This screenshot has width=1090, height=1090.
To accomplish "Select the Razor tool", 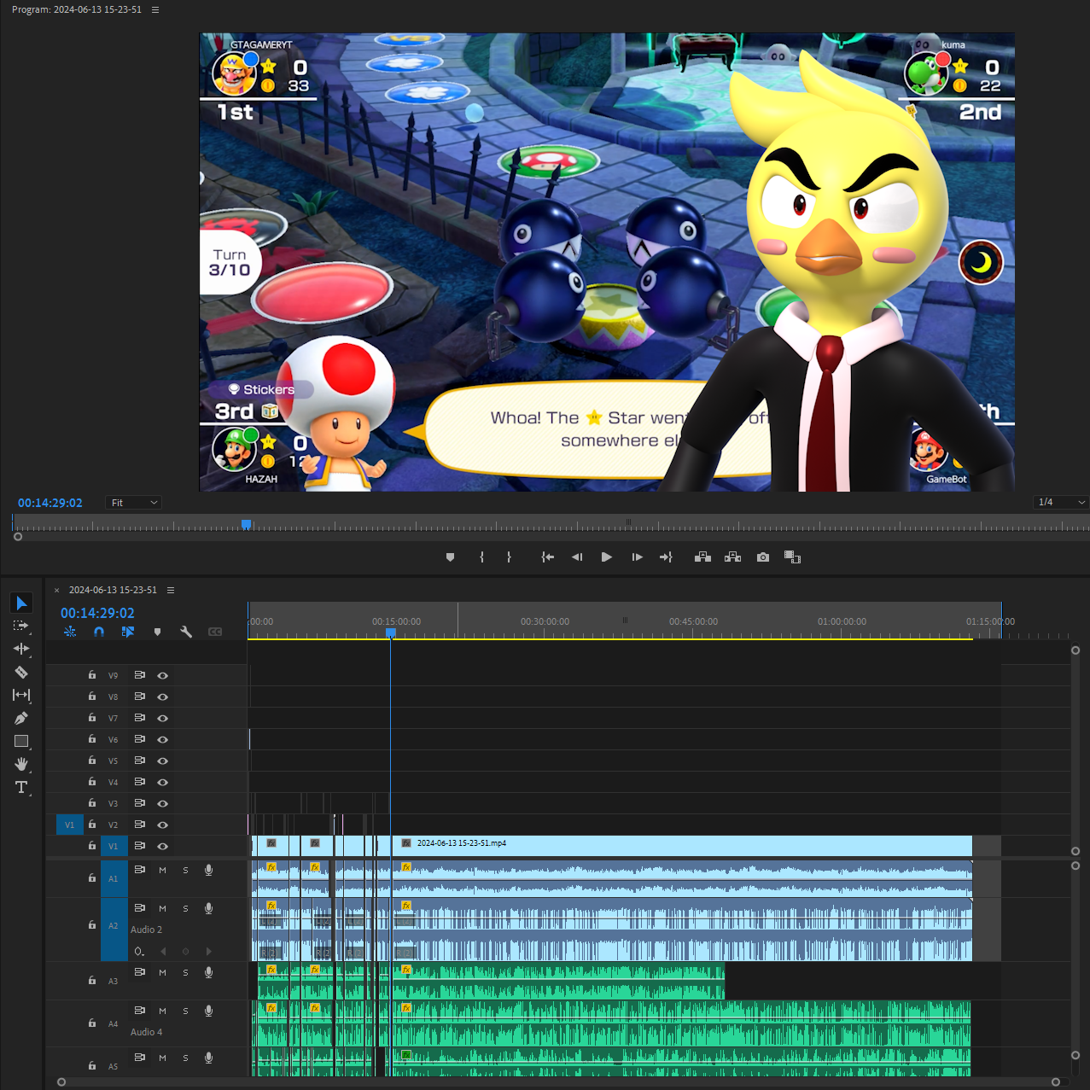I will click(x=21, y=672).
